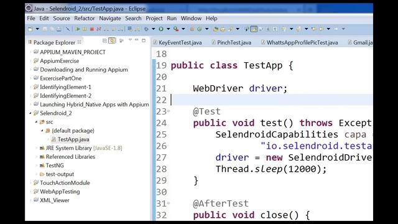Open the Navigate menu
The width and height of the screenshot is (398, 224).
pyautogui.click(x=110, y=18)
